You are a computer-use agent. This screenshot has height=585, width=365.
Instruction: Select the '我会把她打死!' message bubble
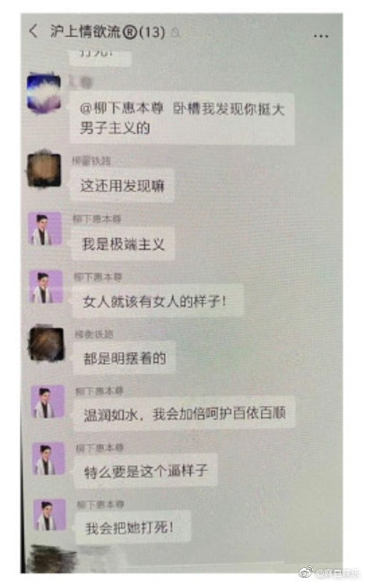[x=134, y=527]
